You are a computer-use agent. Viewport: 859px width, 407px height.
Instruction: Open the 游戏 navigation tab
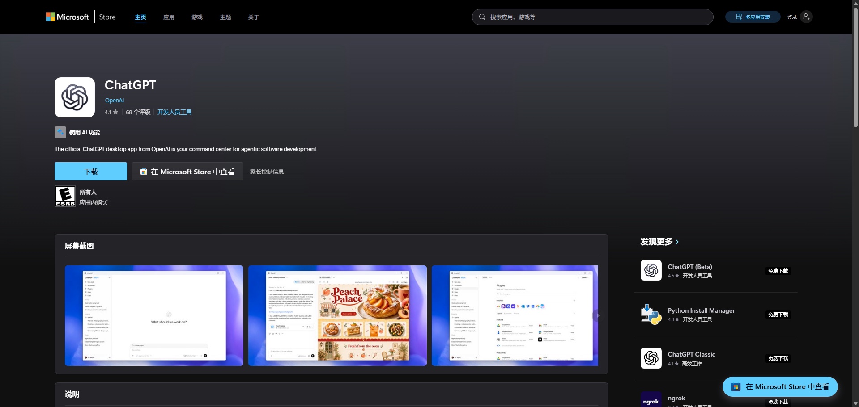pyautogui.click(x=197, y=17)
